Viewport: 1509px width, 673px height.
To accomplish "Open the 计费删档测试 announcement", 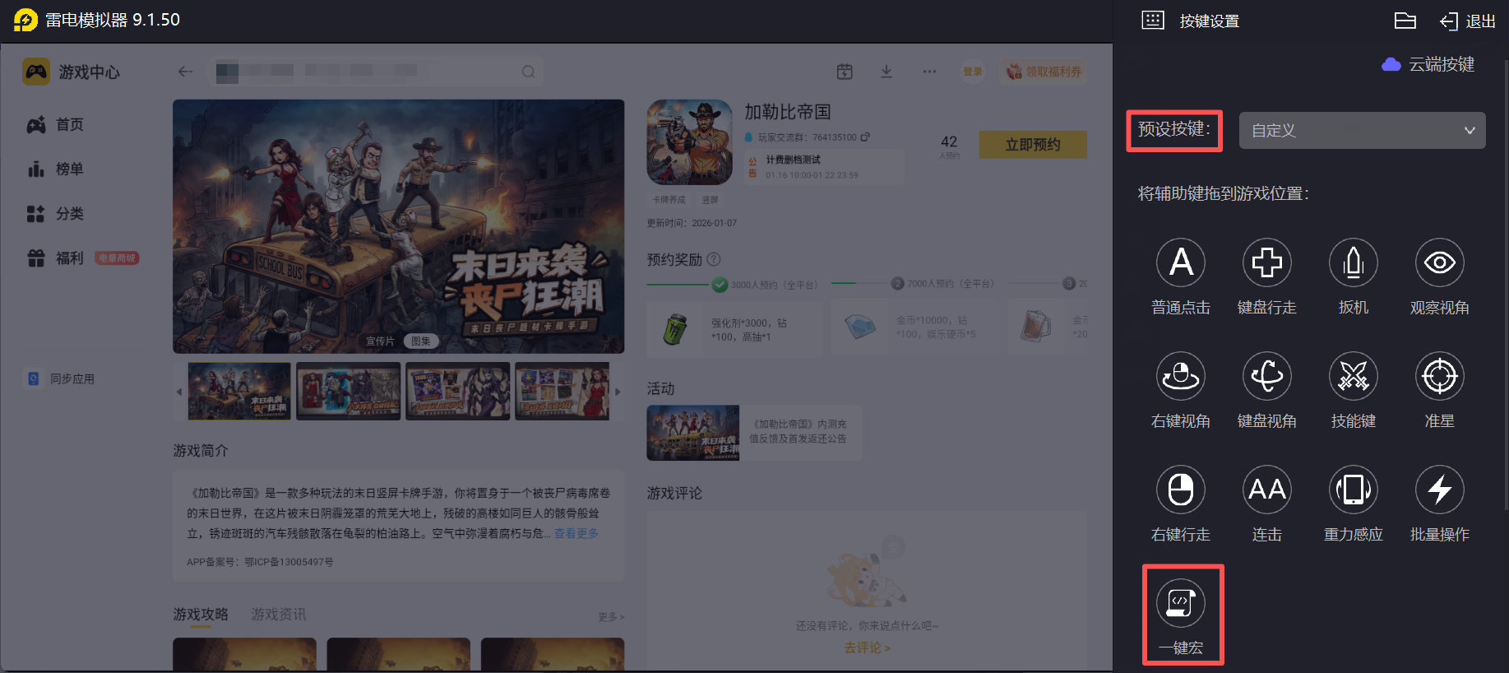I will tap(824, 167).
